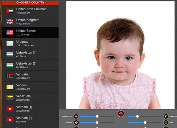Select the Uzbekistan (2) entry

30,65
